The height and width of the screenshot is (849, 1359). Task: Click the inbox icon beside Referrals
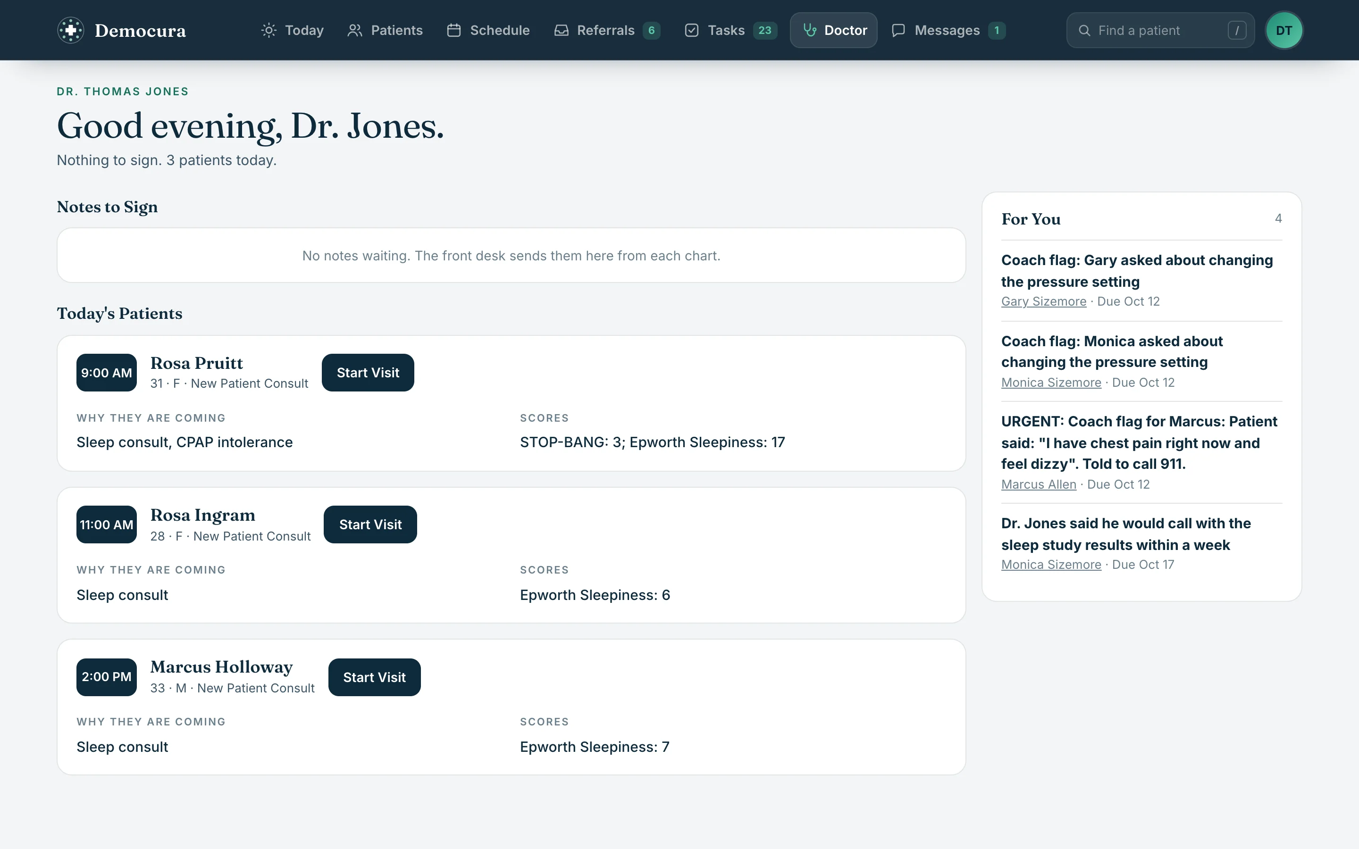561,30
